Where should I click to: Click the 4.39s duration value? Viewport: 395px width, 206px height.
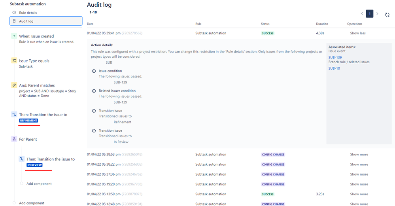click(x=320, y=33)
